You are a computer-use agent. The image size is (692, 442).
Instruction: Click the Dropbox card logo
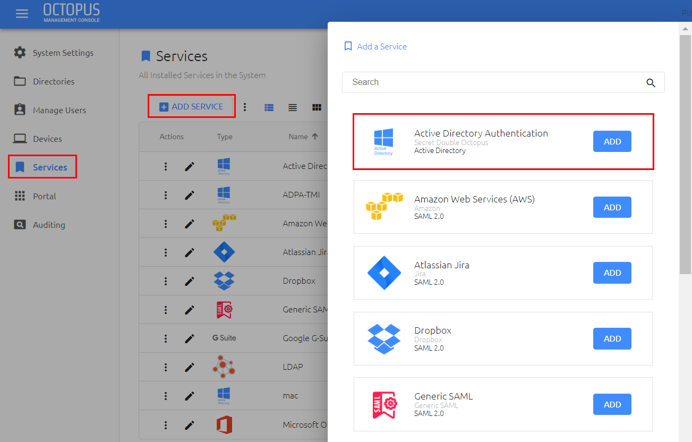[x=383, y=338]
